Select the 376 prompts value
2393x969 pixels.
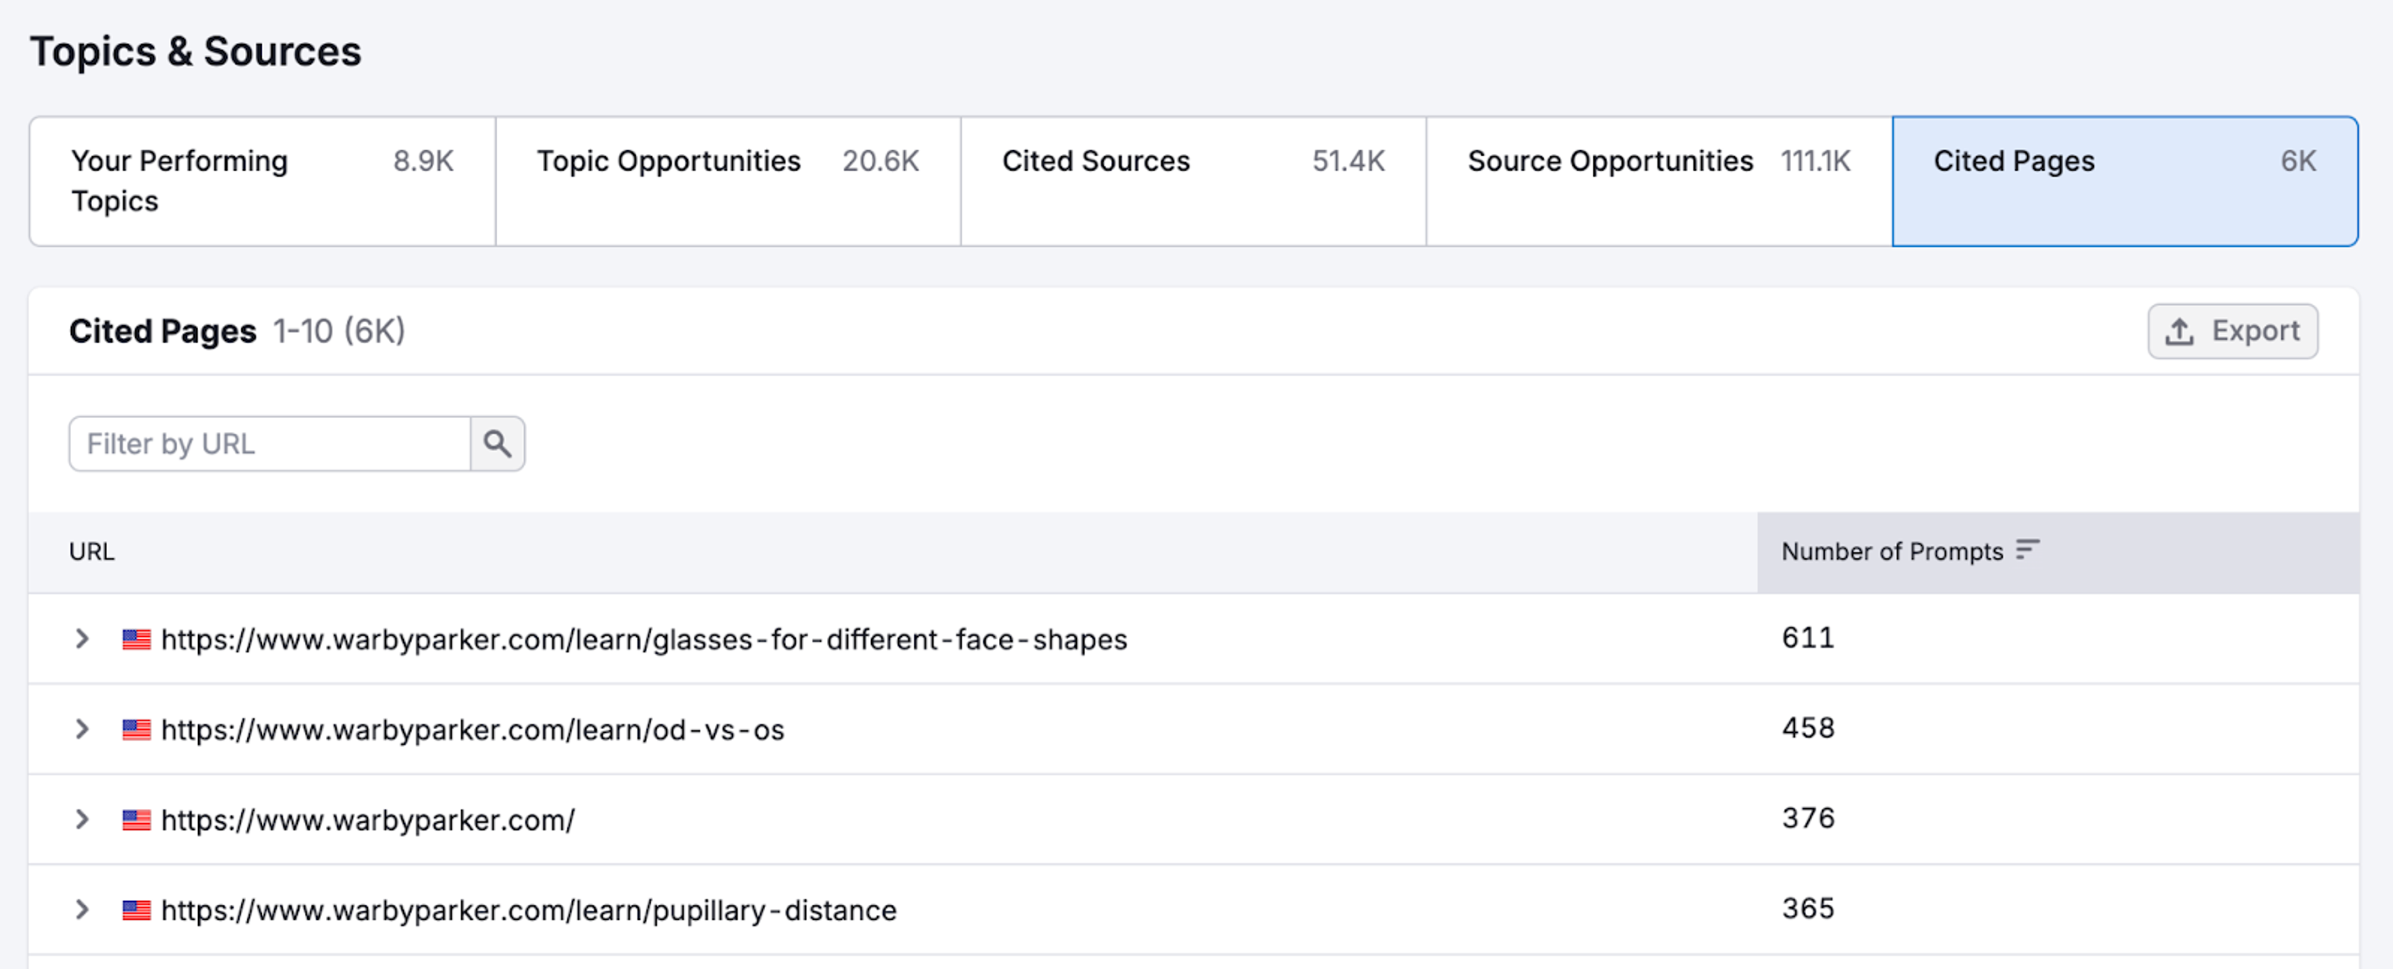pyautogui.click(x=1808, y=818)
